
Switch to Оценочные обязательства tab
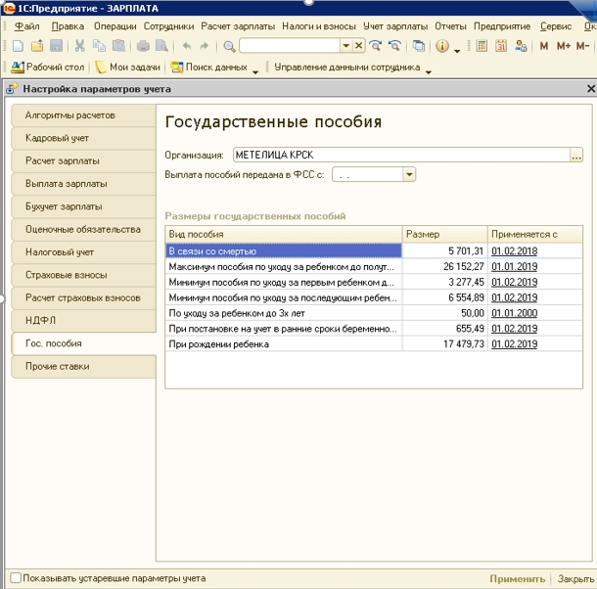coord(84,230)
